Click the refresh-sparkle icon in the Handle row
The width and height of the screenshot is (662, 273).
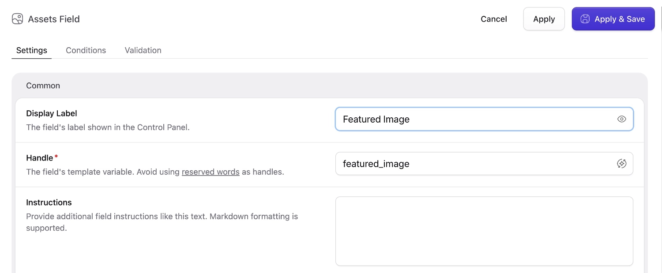tap(622, 163)
